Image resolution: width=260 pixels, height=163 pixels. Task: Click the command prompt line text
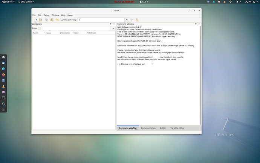point(132,64)
